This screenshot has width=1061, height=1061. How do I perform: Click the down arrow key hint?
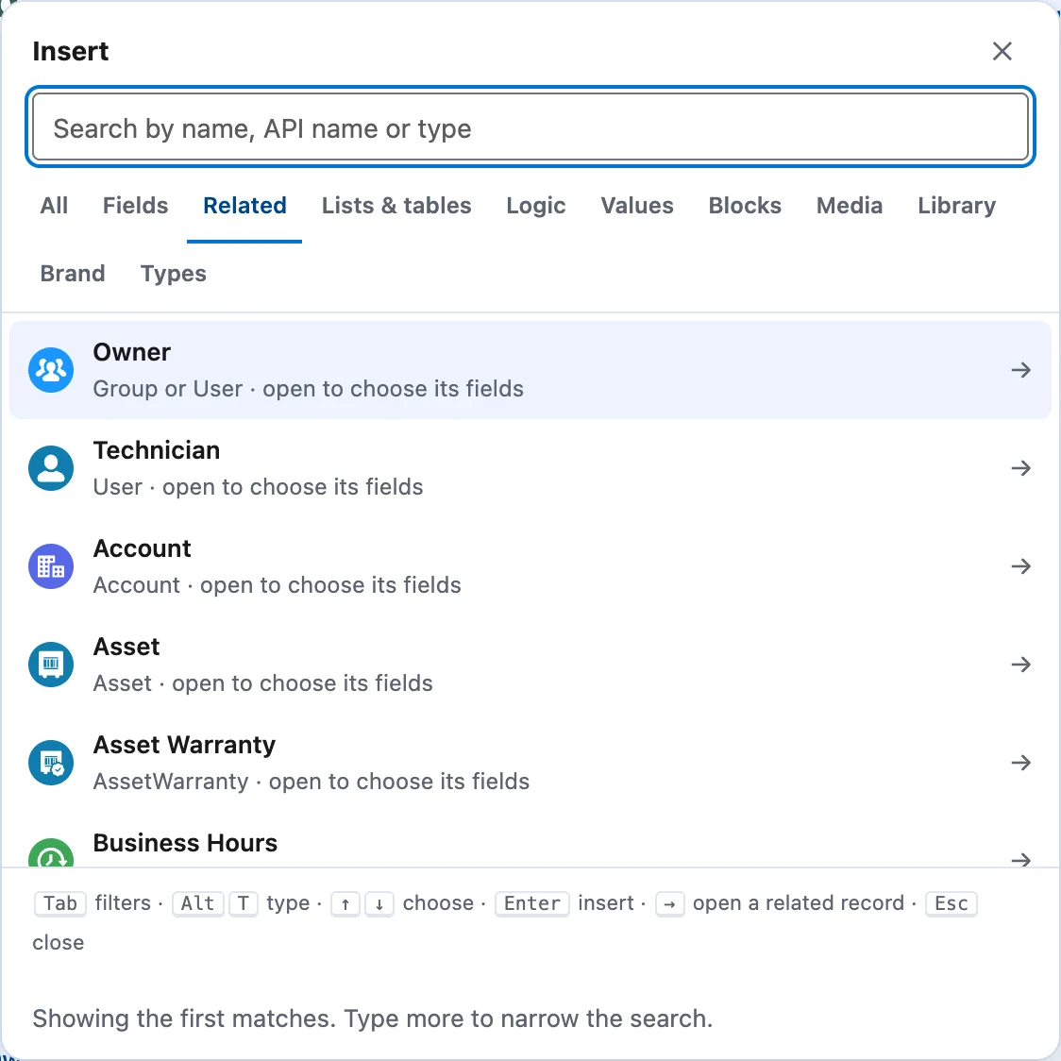tap(379, 903)
